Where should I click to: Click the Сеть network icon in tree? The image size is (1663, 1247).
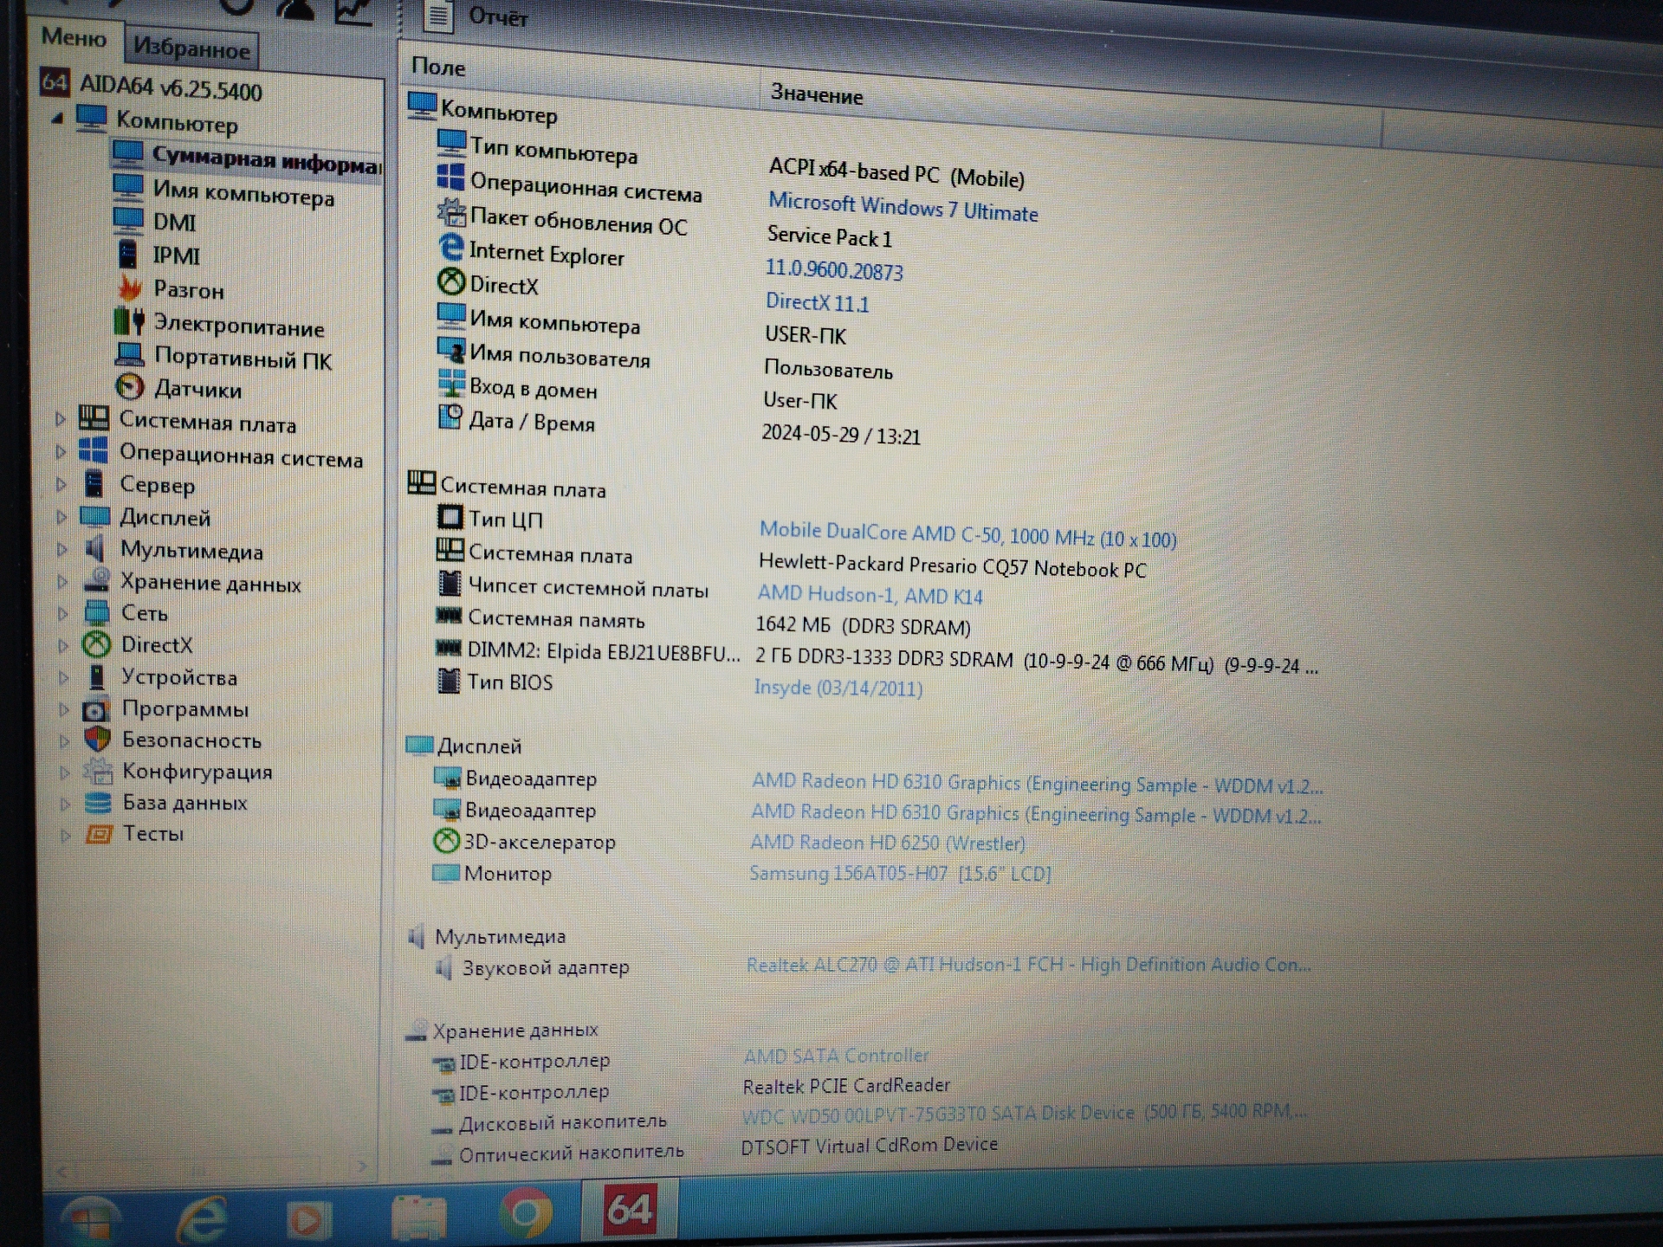[x=97, y=612]
